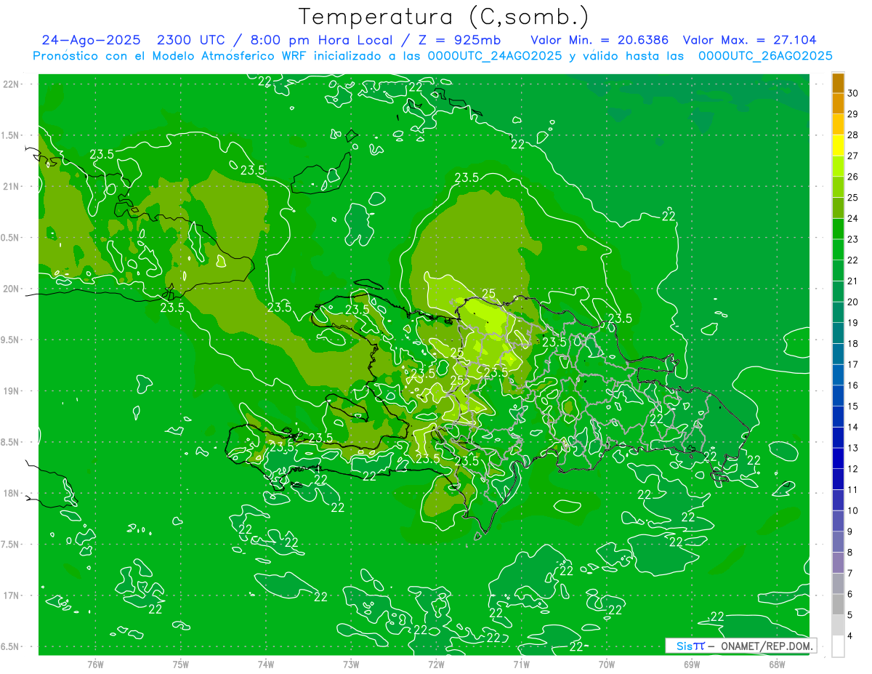The width and height of the screenshot is (872, 674).
Task: Click the color bar label '30'
Action: pyautogui.click(x=853, y=93)
